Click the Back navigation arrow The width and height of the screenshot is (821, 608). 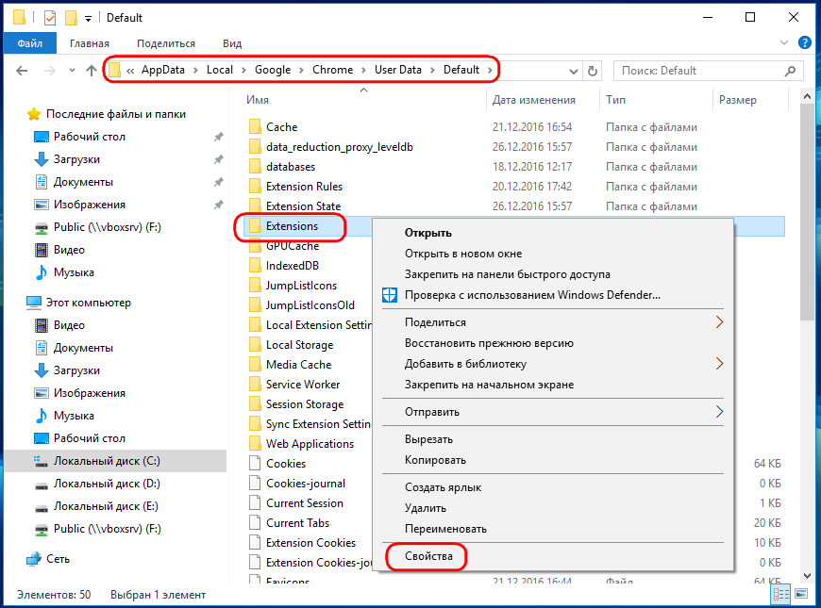coord(22,71)
